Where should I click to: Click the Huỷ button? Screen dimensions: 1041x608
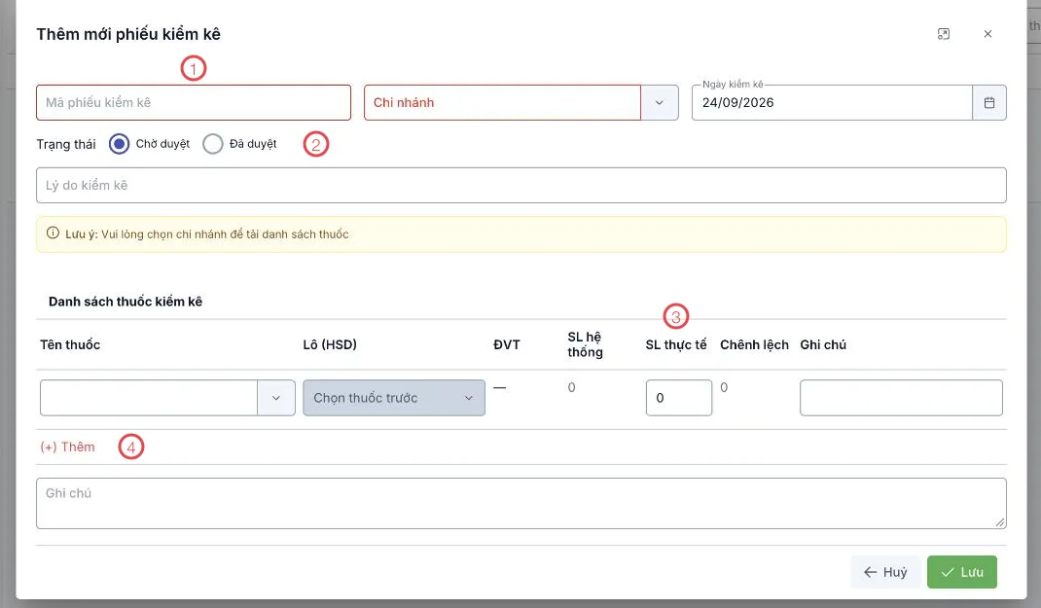[885, 572]
